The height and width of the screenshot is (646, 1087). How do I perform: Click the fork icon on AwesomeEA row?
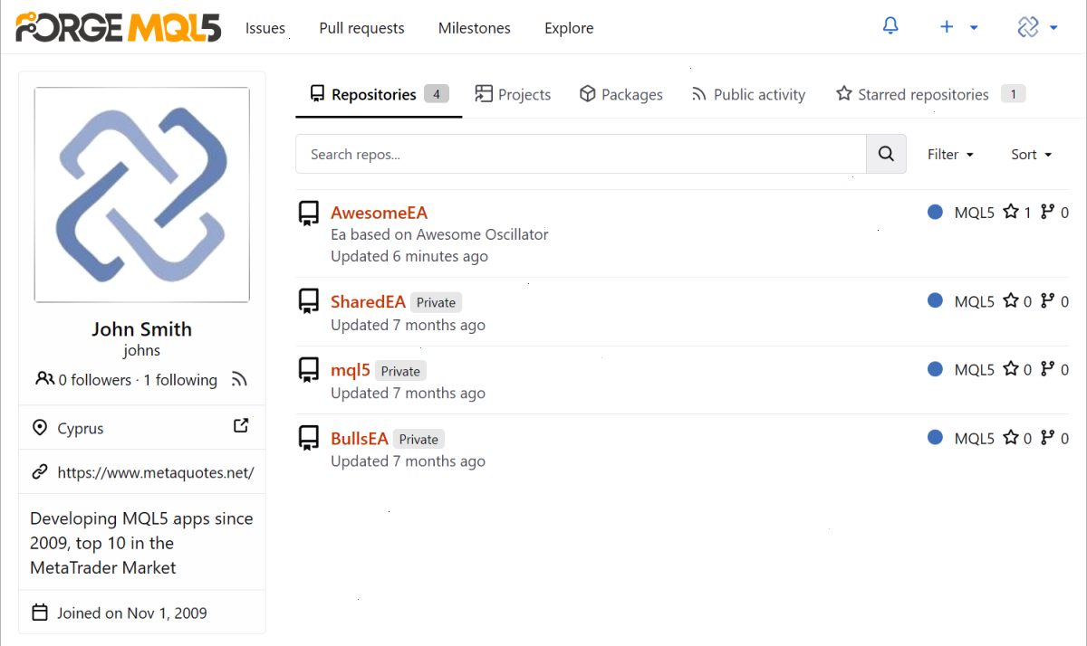1048,212
